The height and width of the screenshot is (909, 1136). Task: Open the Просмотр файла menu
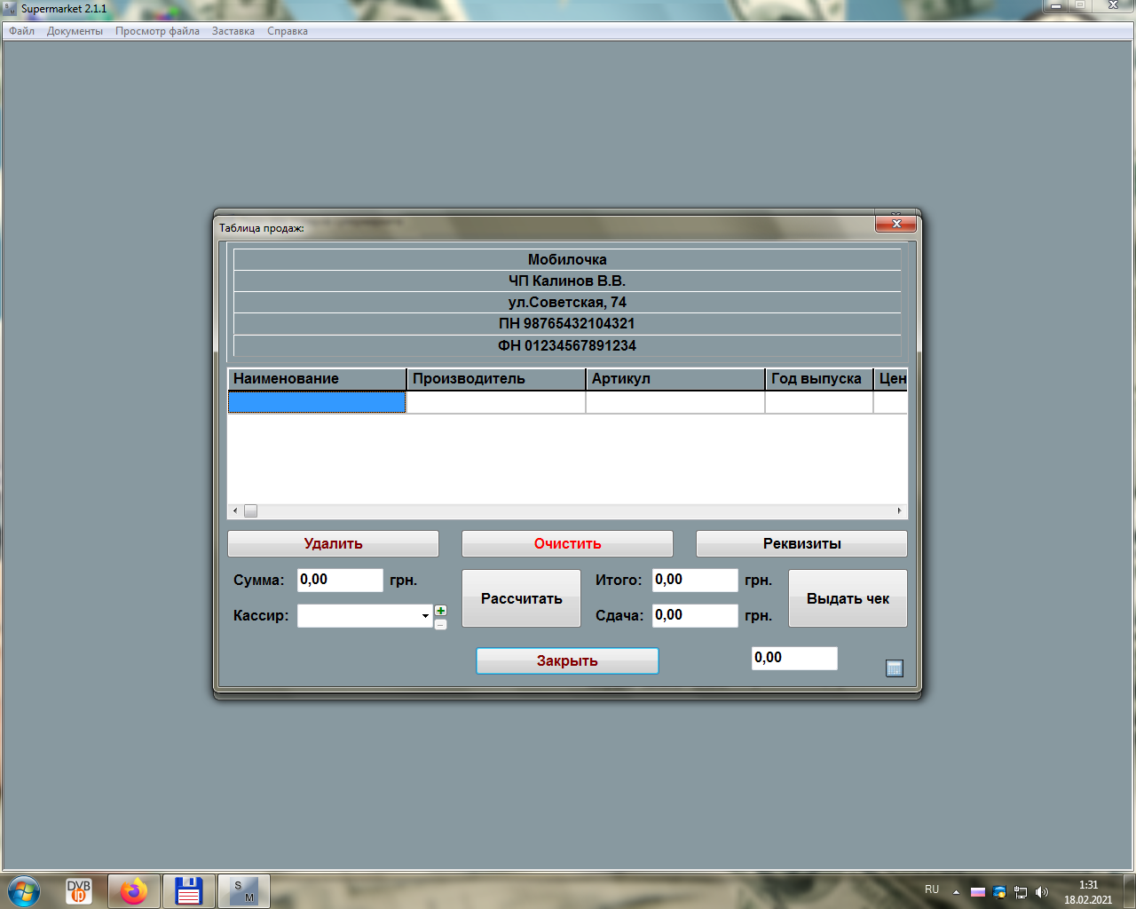(x=157, y=31)
